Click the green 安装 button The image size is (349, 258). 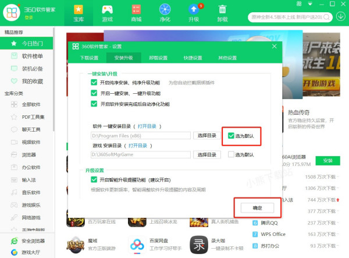pyautogui.click(x=328, y=161)
